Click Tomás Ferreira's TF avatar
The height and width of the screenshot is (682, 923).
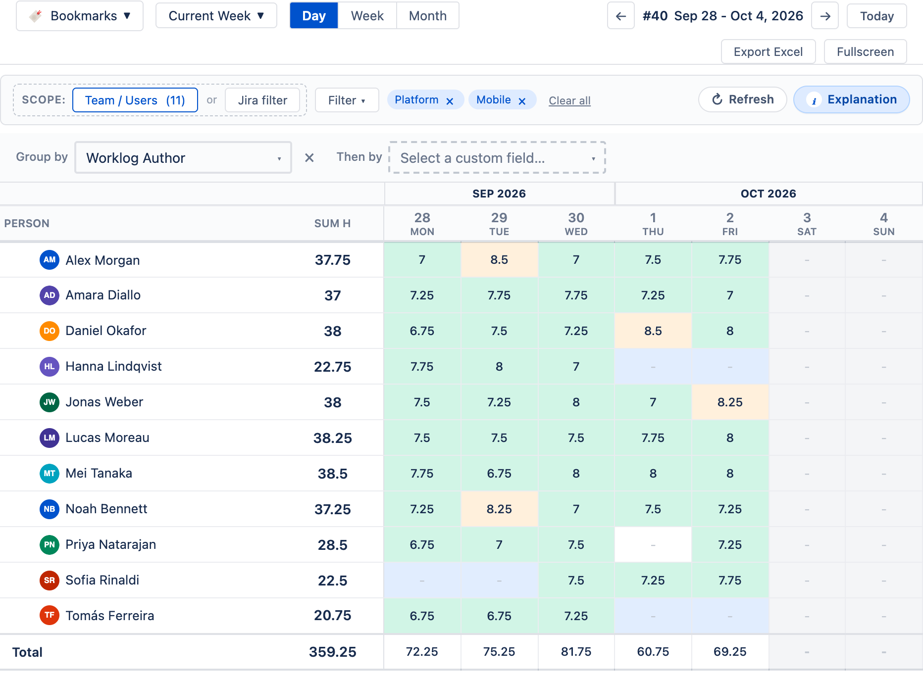coord(50,616)
